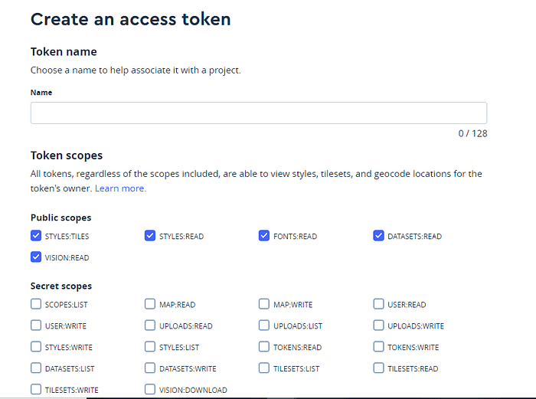Uncheck the DATASETS:READ scope
This screenshot has width=536, height=399.
click(378, 236)
